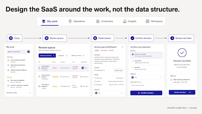Click the Critical priority badge in queue
Image resolution: width=202 pixels, height=114 pixels.
(x=54, y=68)
